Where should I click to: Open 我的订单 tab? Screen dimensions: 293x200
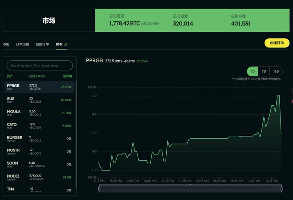[x=42, y=44]
